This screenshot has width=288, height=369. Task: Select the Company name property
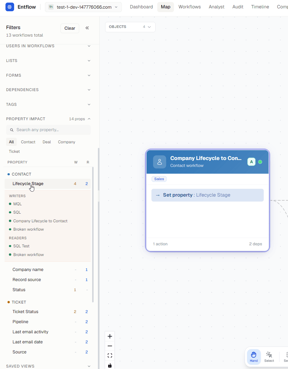(x=48, y=270)
